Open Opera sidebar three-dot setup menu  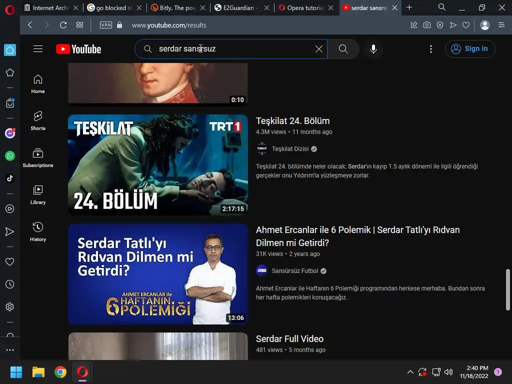point(10,349)
